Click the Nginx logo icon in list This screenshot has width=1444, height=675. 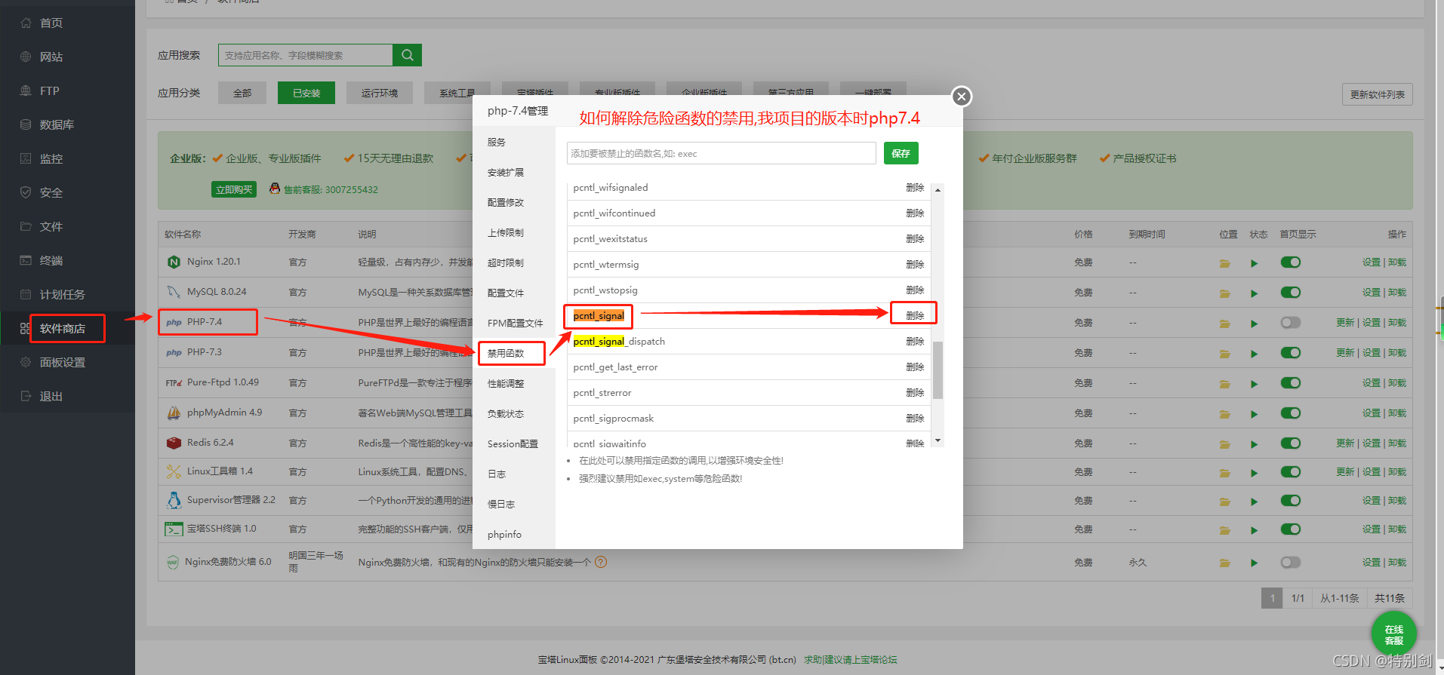click(174, 262)
